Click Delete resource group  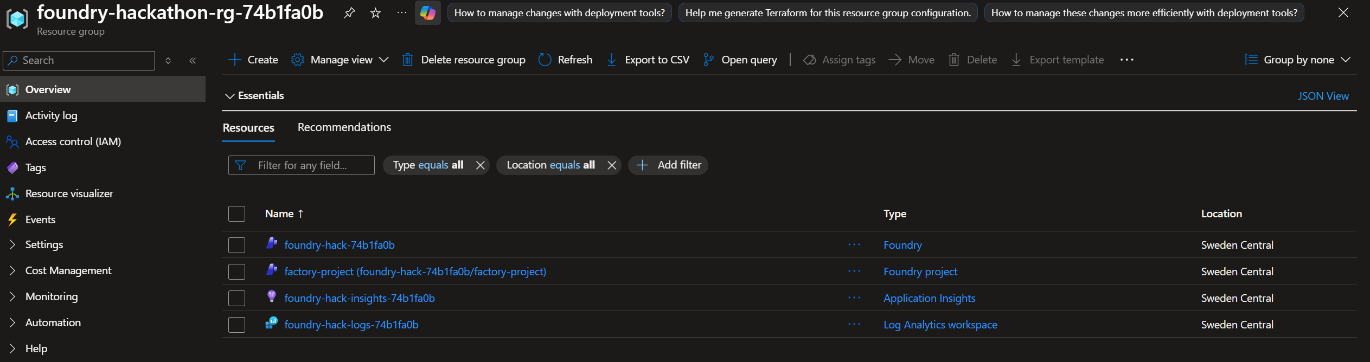tap(464, 60)
